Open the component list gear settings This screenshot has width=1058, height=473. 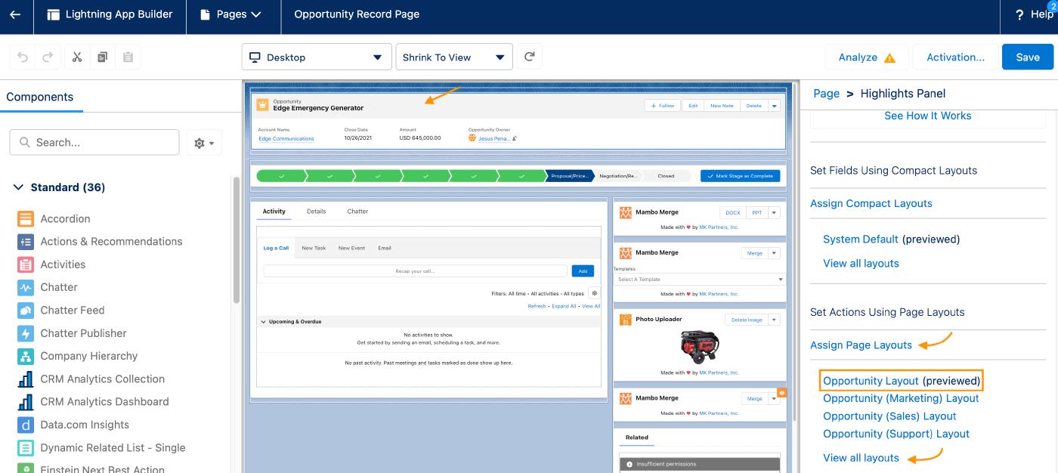pos(204,143)
